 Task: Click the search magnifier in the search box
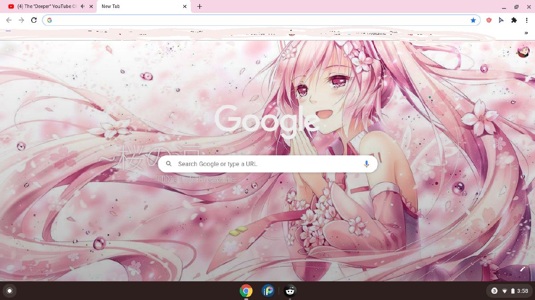[169, 164]
